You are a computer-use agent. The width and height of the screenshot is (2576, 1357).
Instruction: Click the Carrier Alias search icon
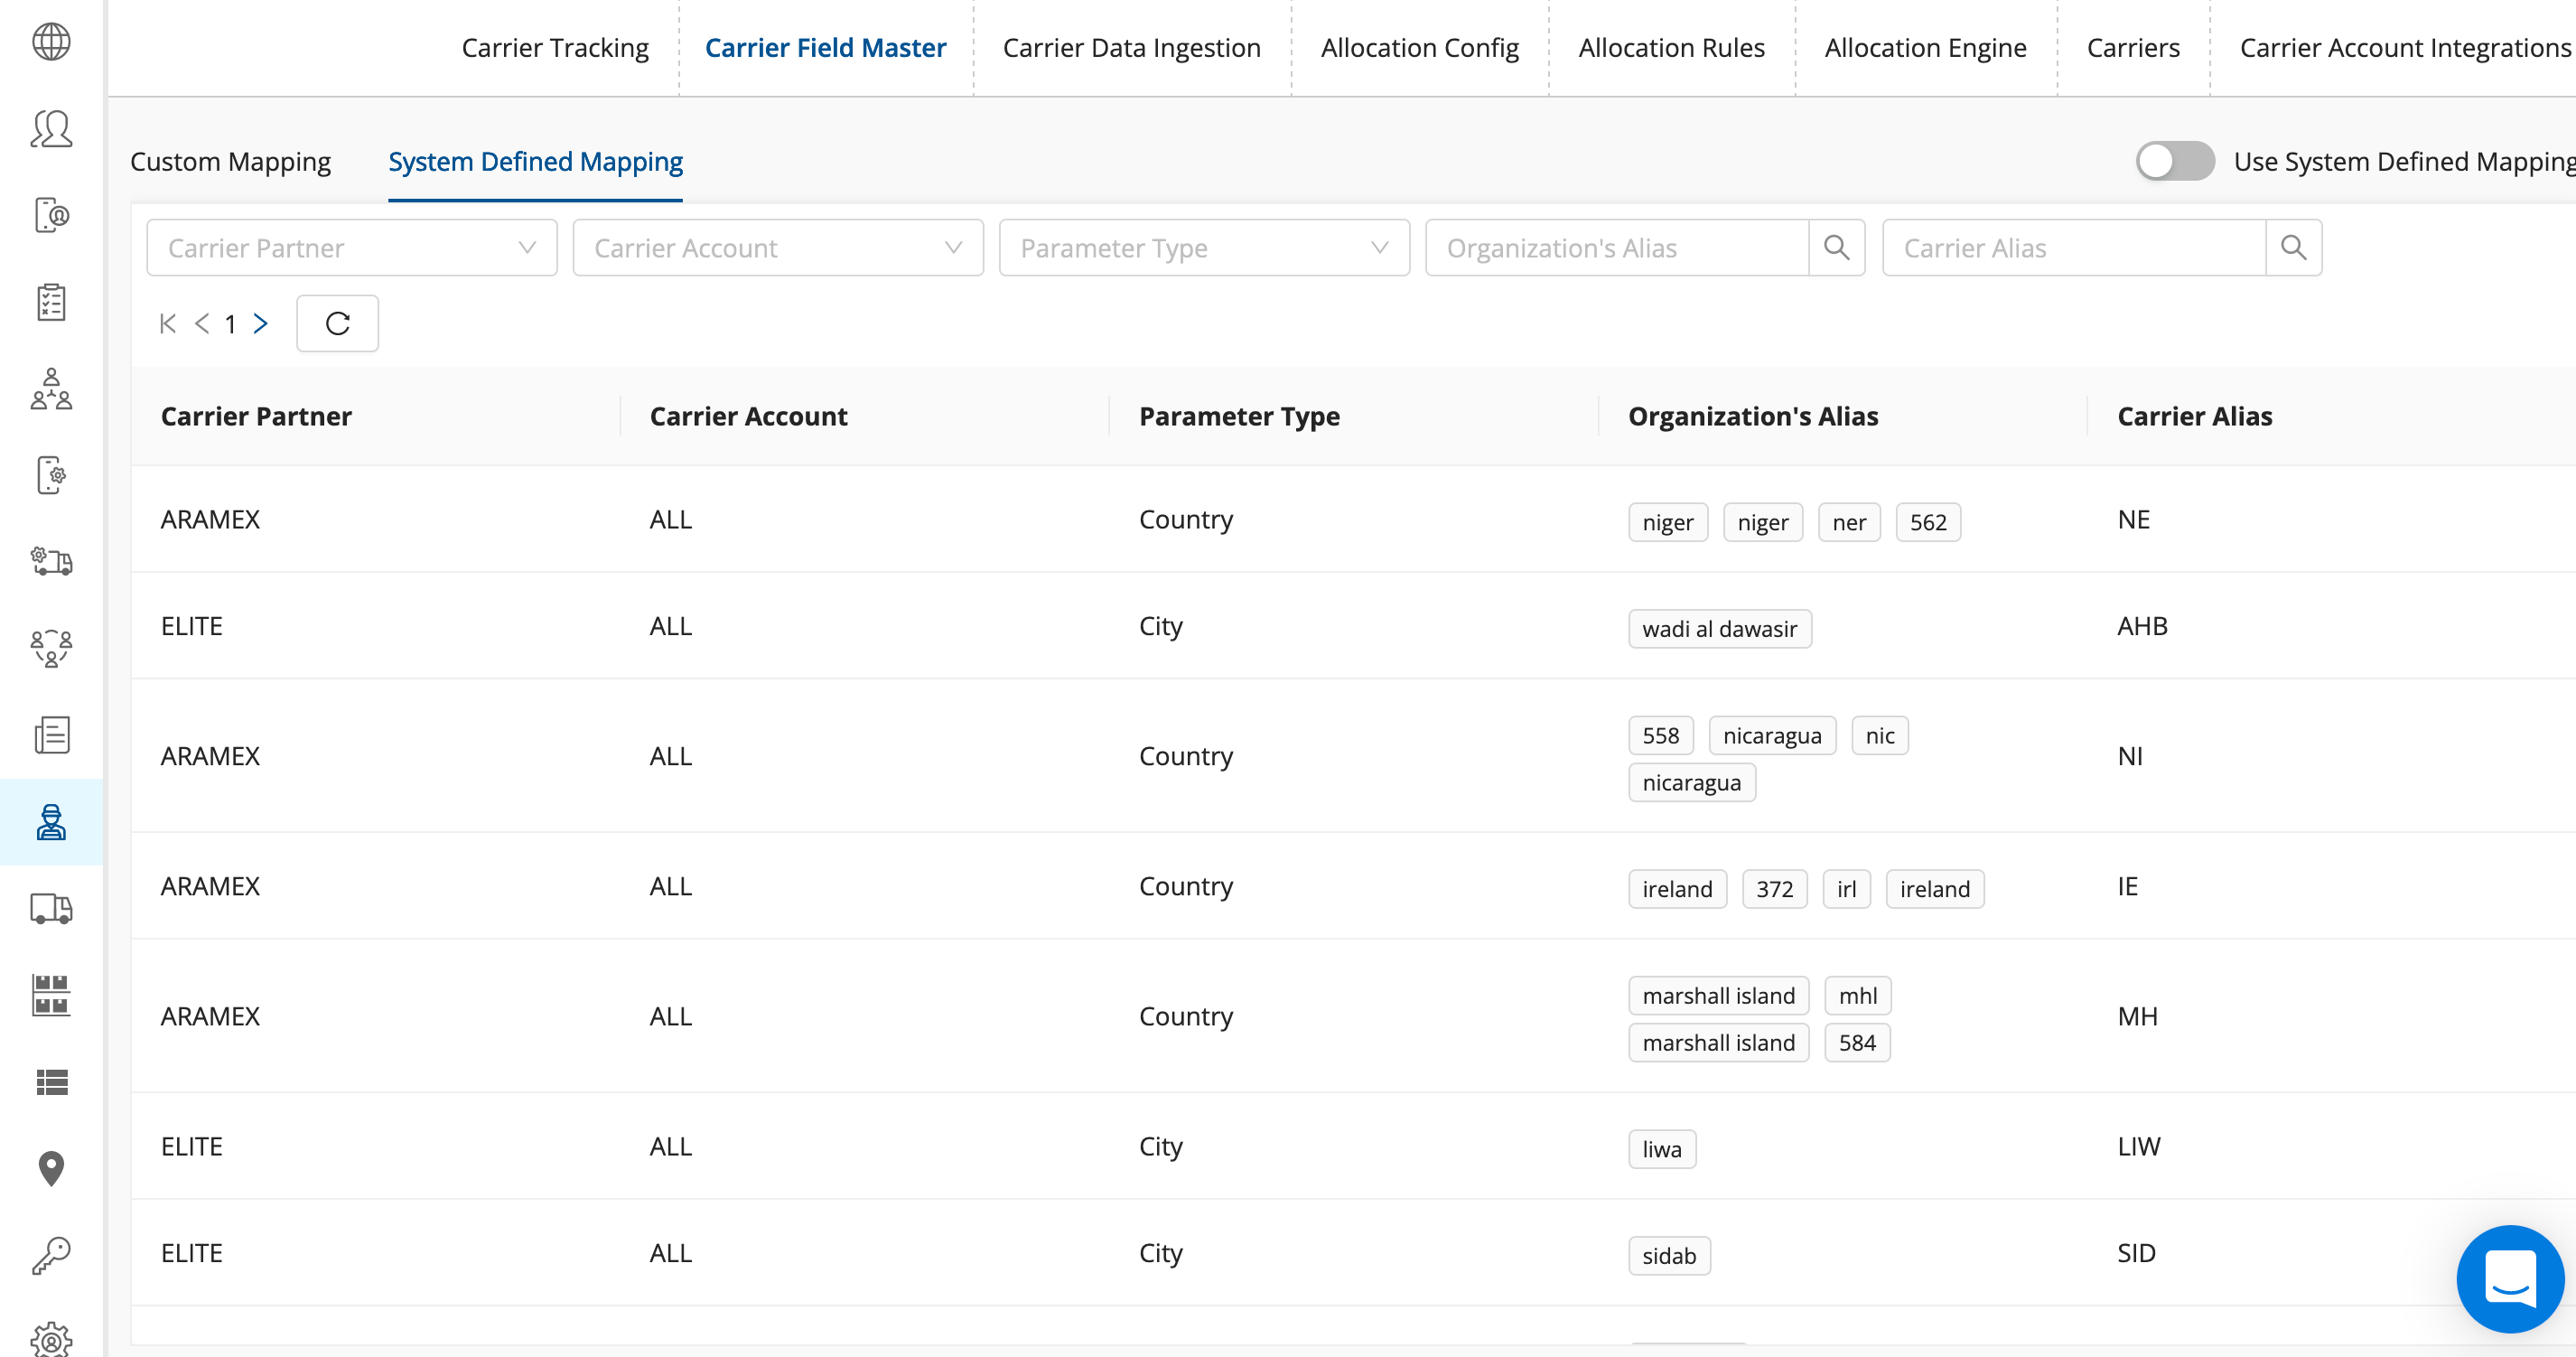point(2293,248)
